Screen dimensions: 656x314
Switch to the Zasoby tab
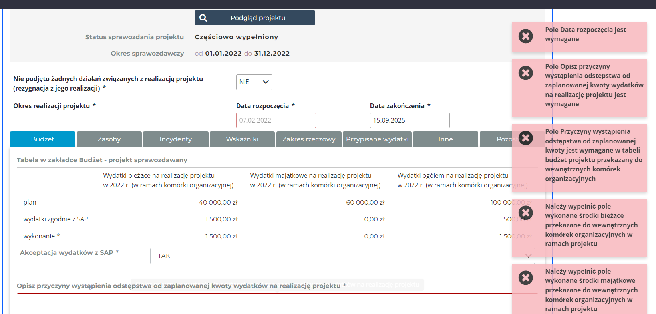109,139
